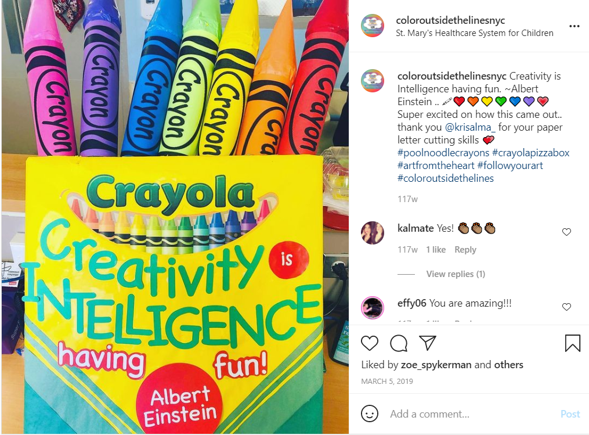The image size is (589, 435).
Task: Open #poolnoodlecrayons hashtag
Action: 443,153
